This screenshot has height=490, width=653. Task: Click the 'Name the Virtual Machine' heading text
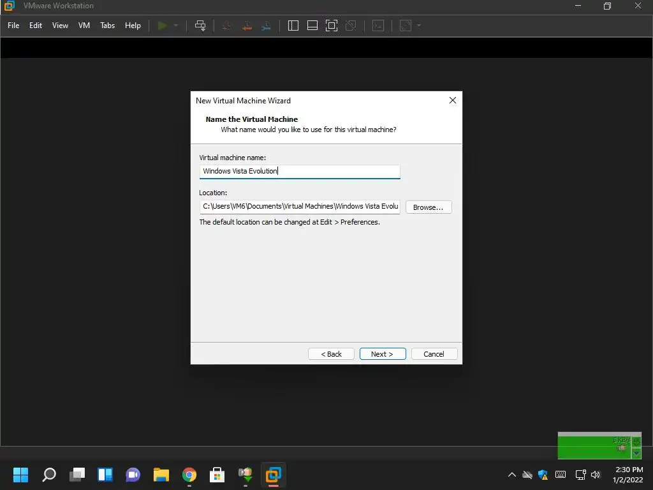(251, 119)
